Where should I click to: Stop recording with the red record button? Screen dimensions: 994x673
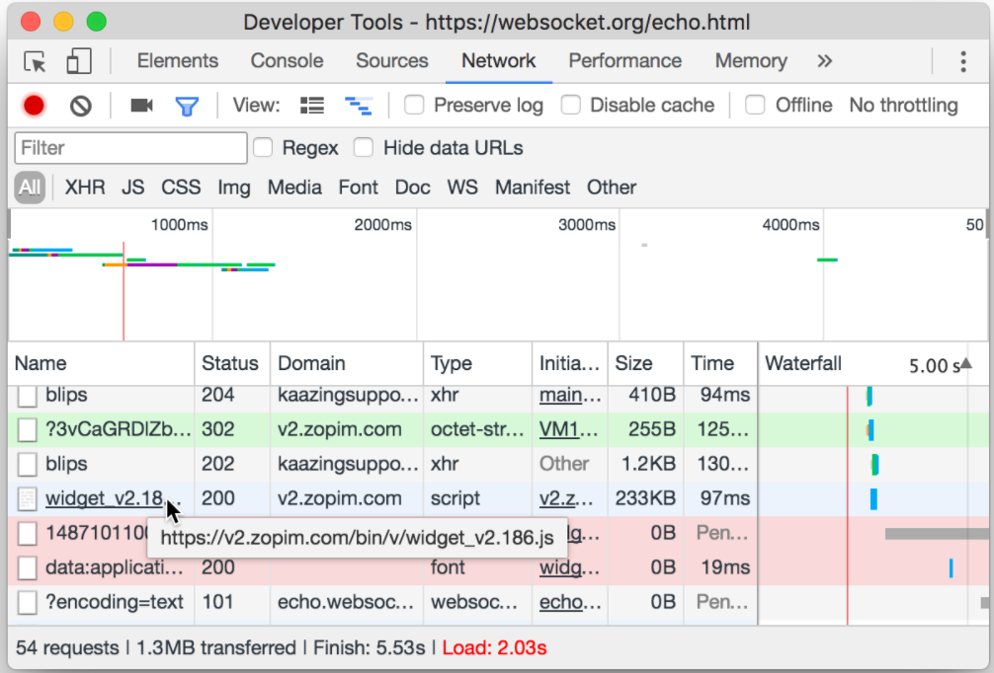pyautogui.click(x=35, y=106)
